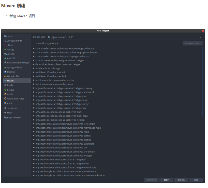Screen dimensions: 208x188
Task: Click the NEXT button
Action: tap(166, 180)
